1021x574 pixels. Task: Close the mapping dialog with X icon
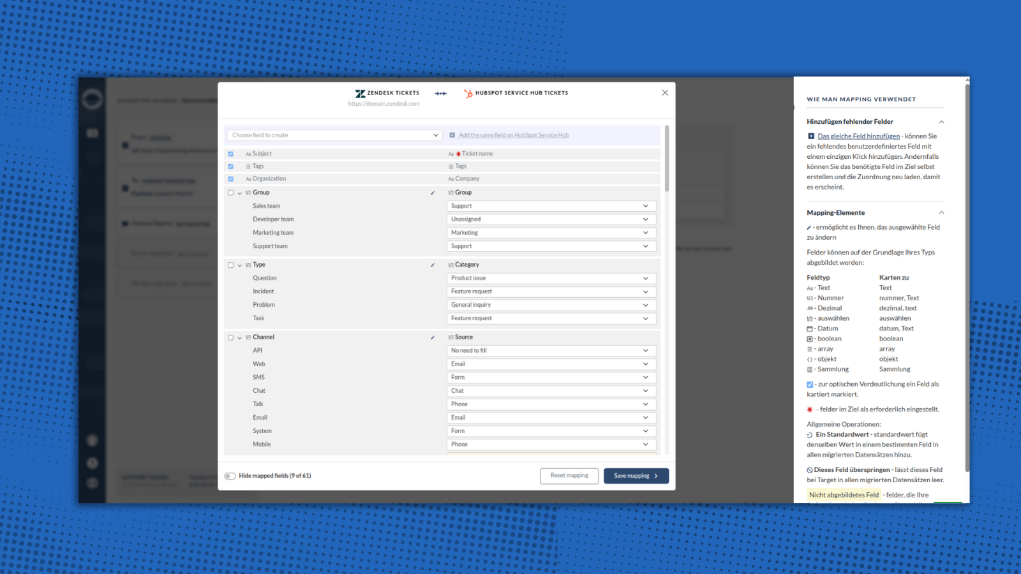(x=665, y=92)
